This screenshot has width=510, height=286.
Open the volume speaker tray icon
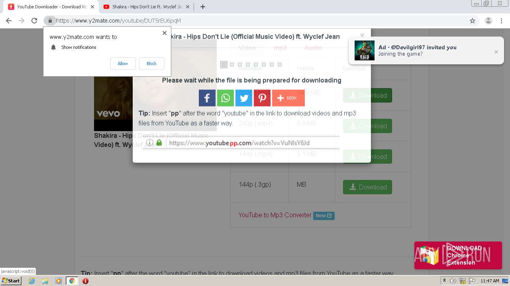453,281
